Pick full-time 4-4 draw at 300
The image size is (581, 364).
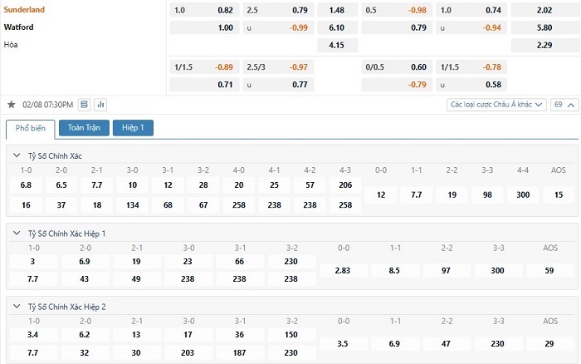(x=523, y=194)
